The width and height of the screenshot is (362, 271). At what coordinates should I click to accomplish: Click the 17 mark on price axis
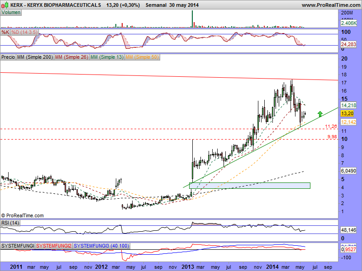(x=344, y=83)
